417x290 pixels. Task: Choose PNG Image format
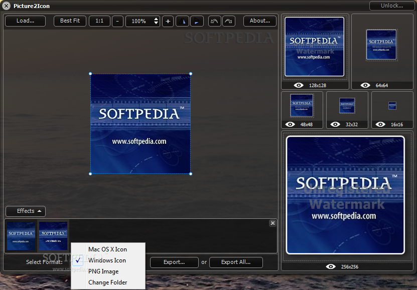coord(108,271)
